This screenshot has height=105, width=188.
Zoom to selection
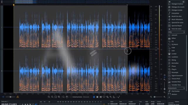[56, 97]
